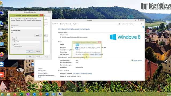Open the Computer desktop icon
171x96 pixels.
click(2, 14)
